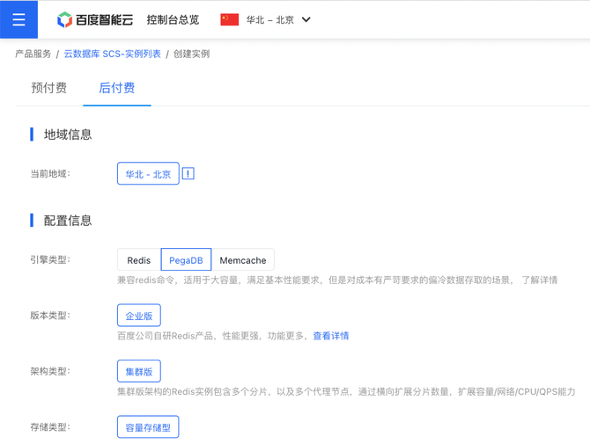Screen dimensions: 590x444
Task: Click the China flag icon in header
Action: [230, 19]
